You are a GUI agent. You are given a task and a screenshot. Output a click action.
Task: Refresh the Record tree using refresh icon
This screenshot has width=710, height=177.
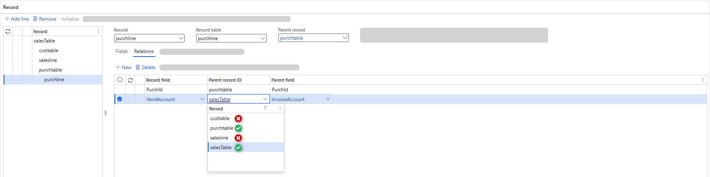point(8,32)
